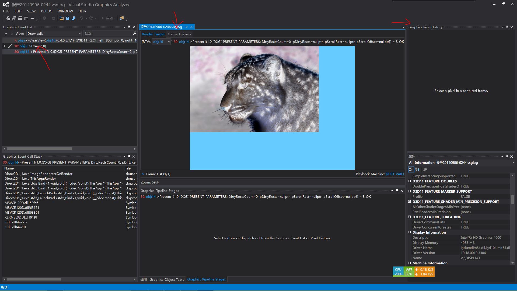This screenshot has width=517, height=291.
Task: Toggle auto-hide pin on Graphics Event Call Stack
Action: [x=129, y=156]
